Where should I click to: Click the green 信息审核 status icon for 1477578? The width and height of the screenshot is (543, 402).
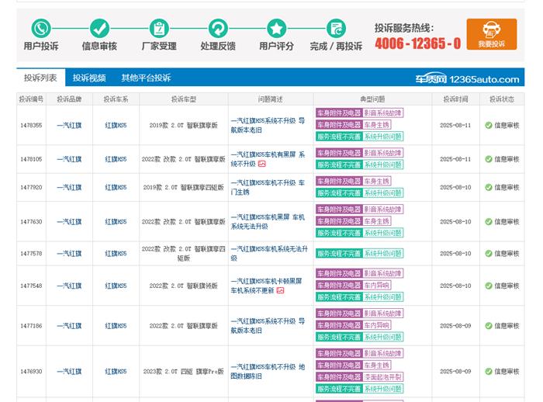point(489,254)
